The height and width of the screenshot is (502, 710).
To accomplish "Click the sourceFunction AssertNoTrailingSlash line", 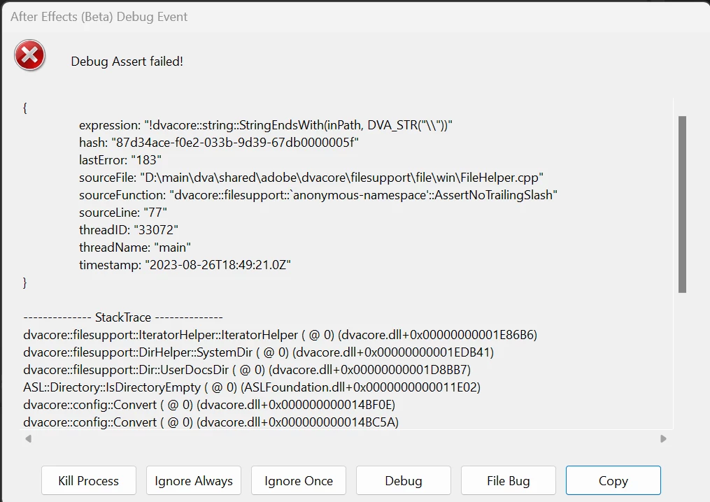I will [318, 194].
